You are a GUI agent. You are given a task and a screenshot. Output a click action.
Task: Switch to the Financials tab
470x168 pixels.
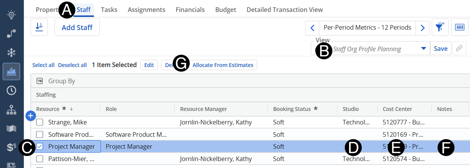[190, 10]
